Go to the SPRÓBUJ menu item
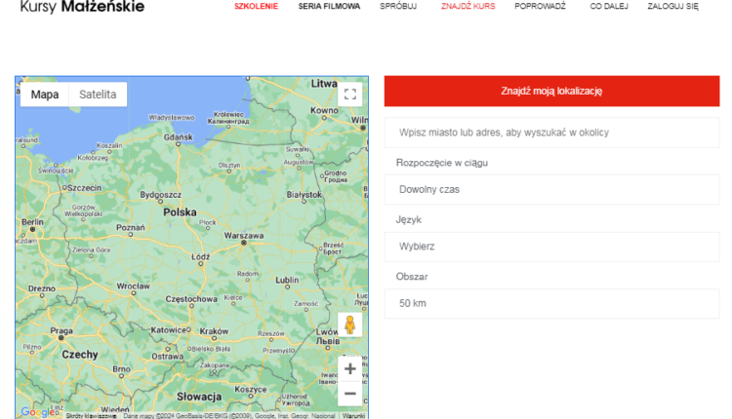The width and height of the screenshot is (732, 419). coord(398,6)
